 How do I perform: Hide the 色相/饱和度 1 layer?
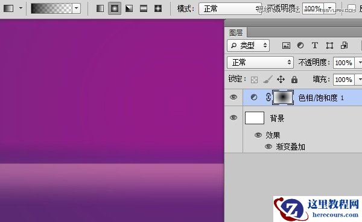[x=233, y=97]
